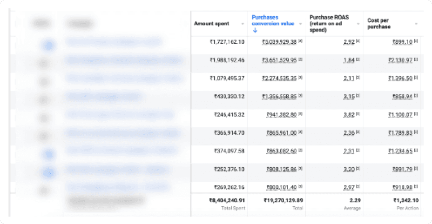The image size is (432, 224).
Task: Select the 2.29 Average ROAS value
Action: [x=355, y=200]
